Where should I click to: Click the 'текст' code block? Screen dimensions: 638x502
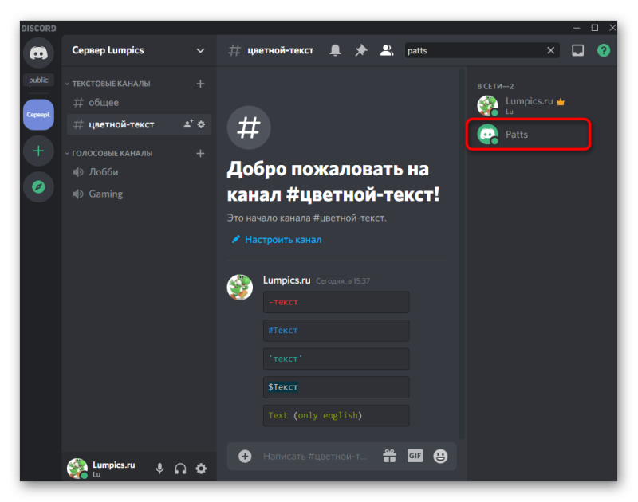click(336, 359)
